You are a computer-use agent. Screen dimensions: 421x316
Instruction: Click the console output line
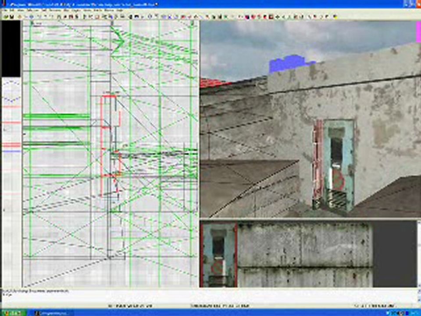pyautogui.click(x=36, y=291)
